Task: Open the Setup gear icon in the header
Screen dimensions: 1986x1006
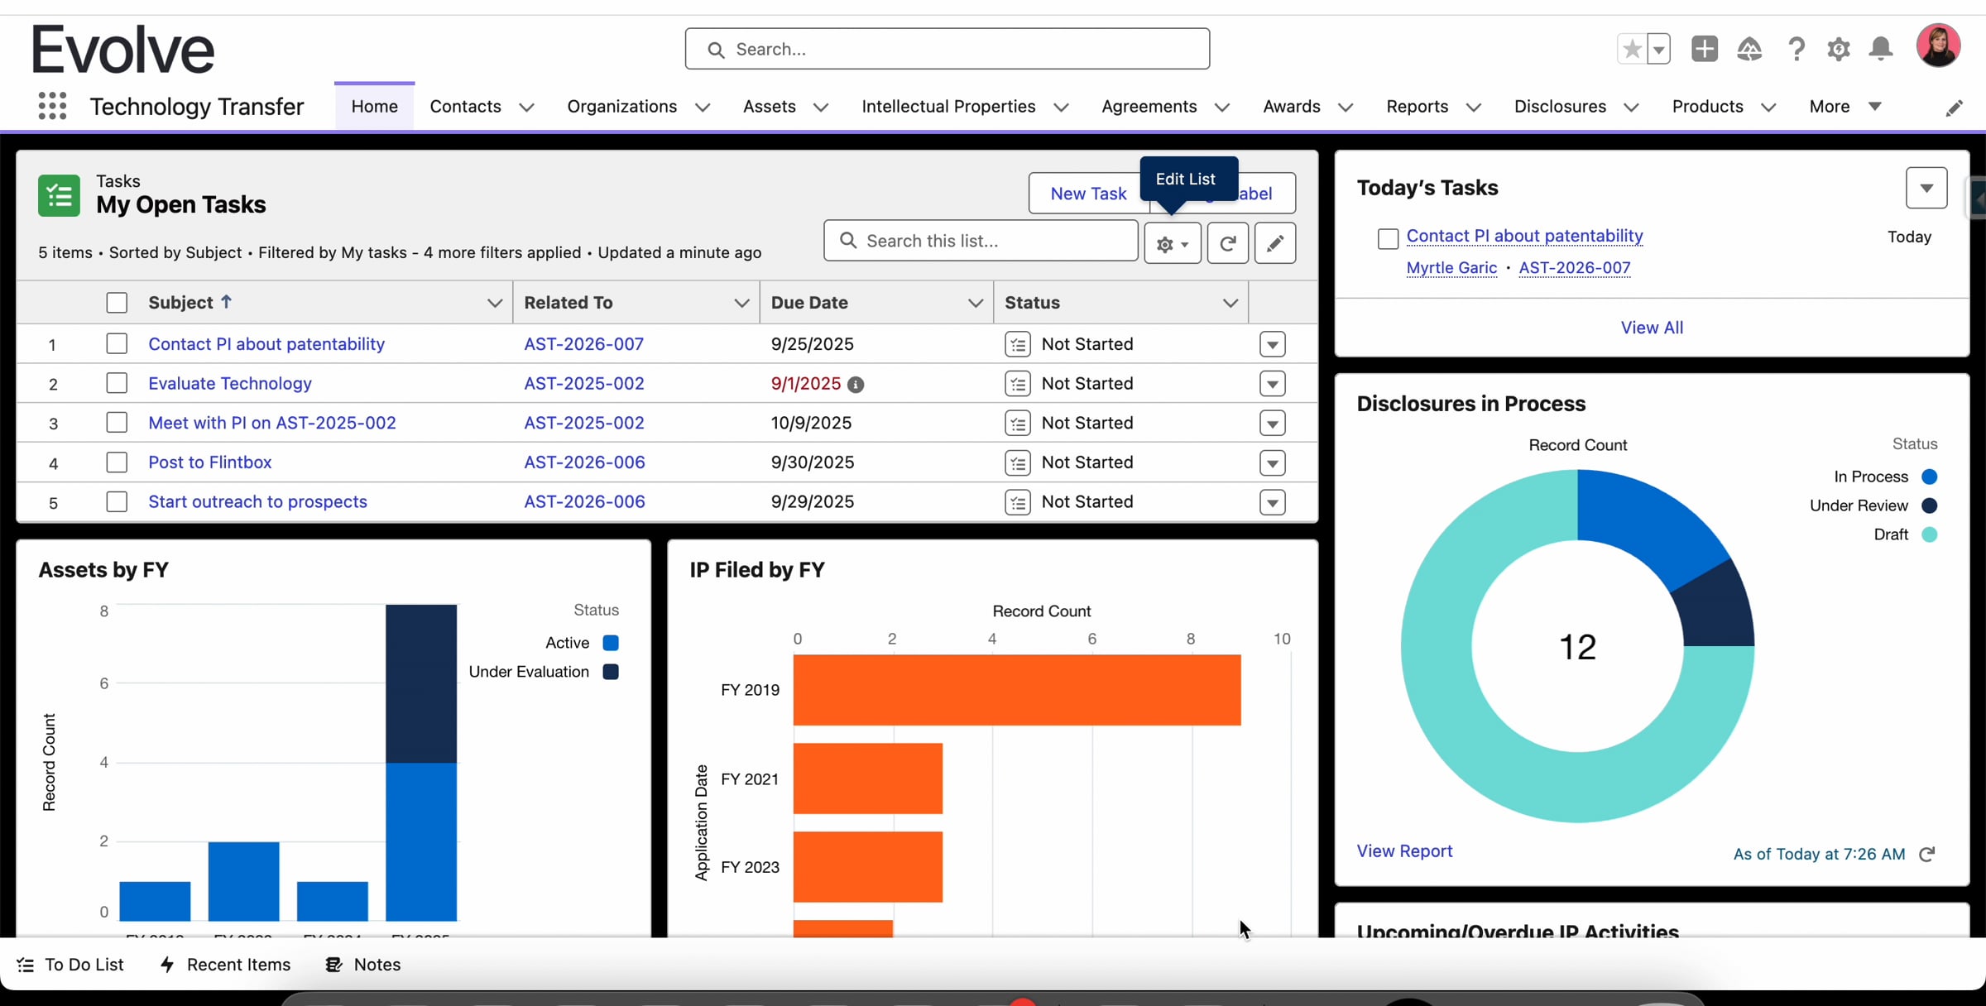Action: (x=1838, y=49)
